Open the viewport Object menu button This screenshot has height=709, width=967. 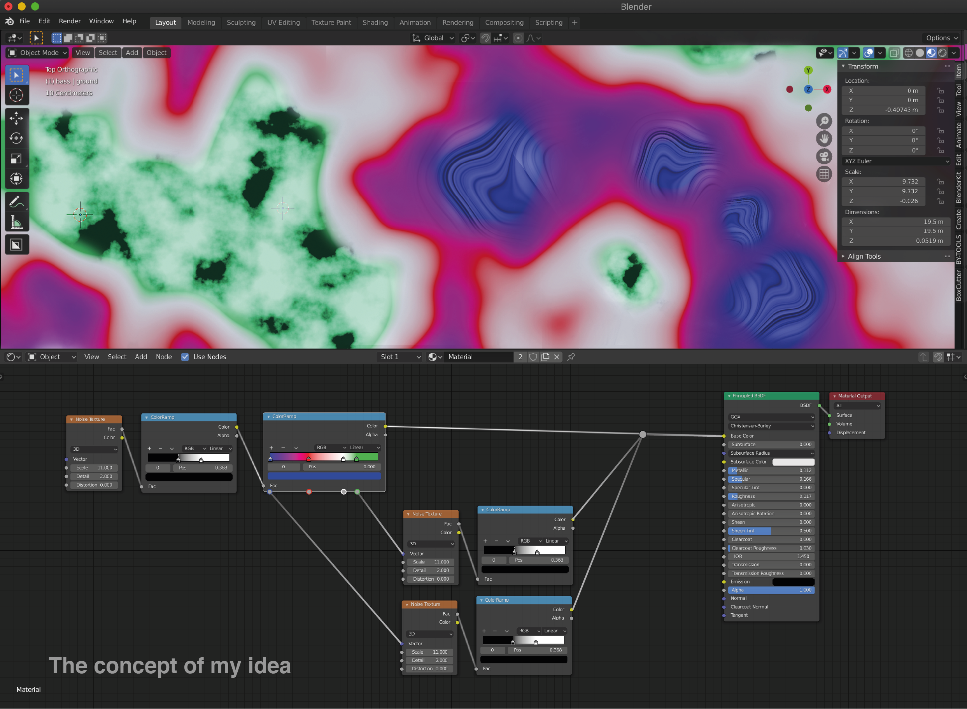pyautogui.click(x=156, y=53)
